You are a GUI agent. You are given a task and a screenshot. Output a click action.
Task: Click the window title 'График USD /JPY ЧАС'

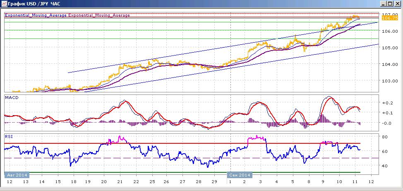coord(35,4)
